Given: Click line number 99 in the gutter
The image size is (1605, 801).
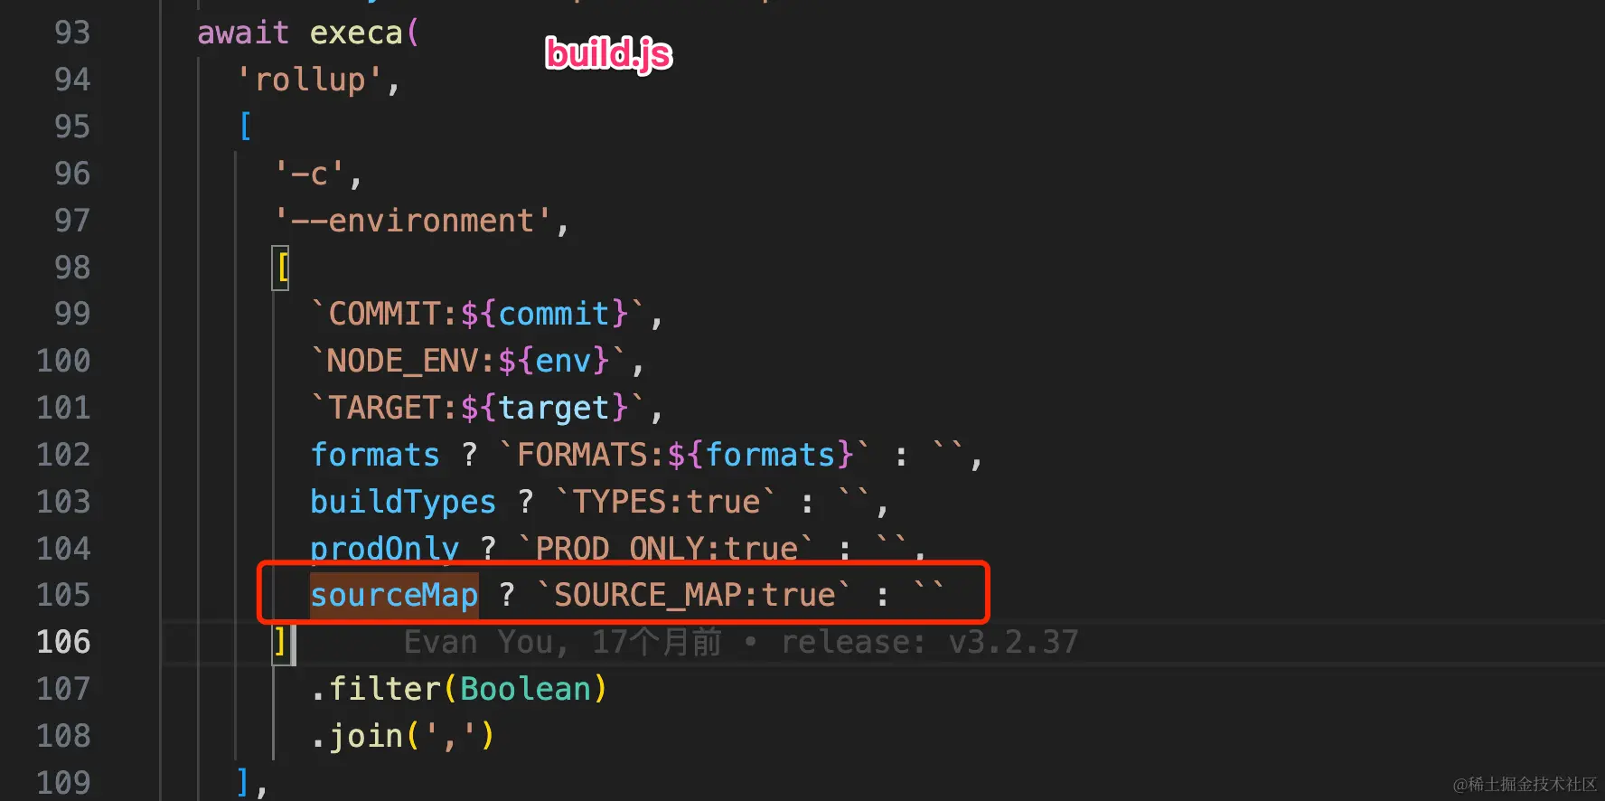Looking at the screenshot, I should [x=72, y=314].
